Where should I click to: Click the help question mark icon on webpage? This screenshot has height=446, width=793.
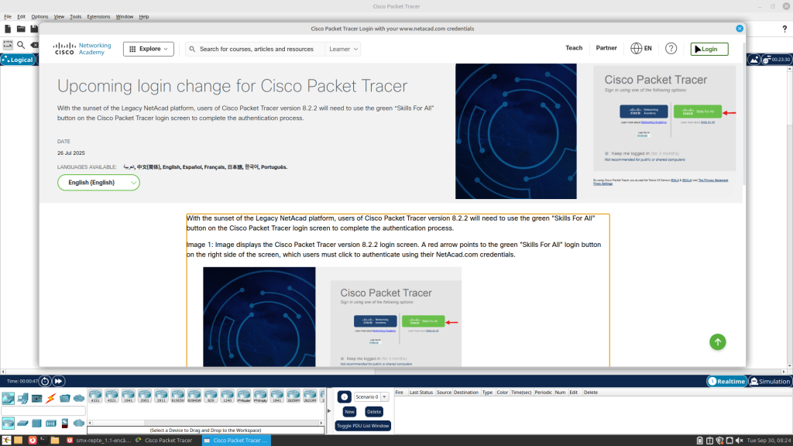point(671,48)
